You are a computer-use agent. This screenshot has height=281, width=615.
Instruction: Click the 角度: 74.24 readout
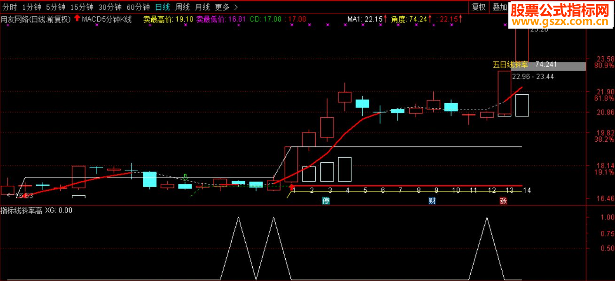coord(409,19)
